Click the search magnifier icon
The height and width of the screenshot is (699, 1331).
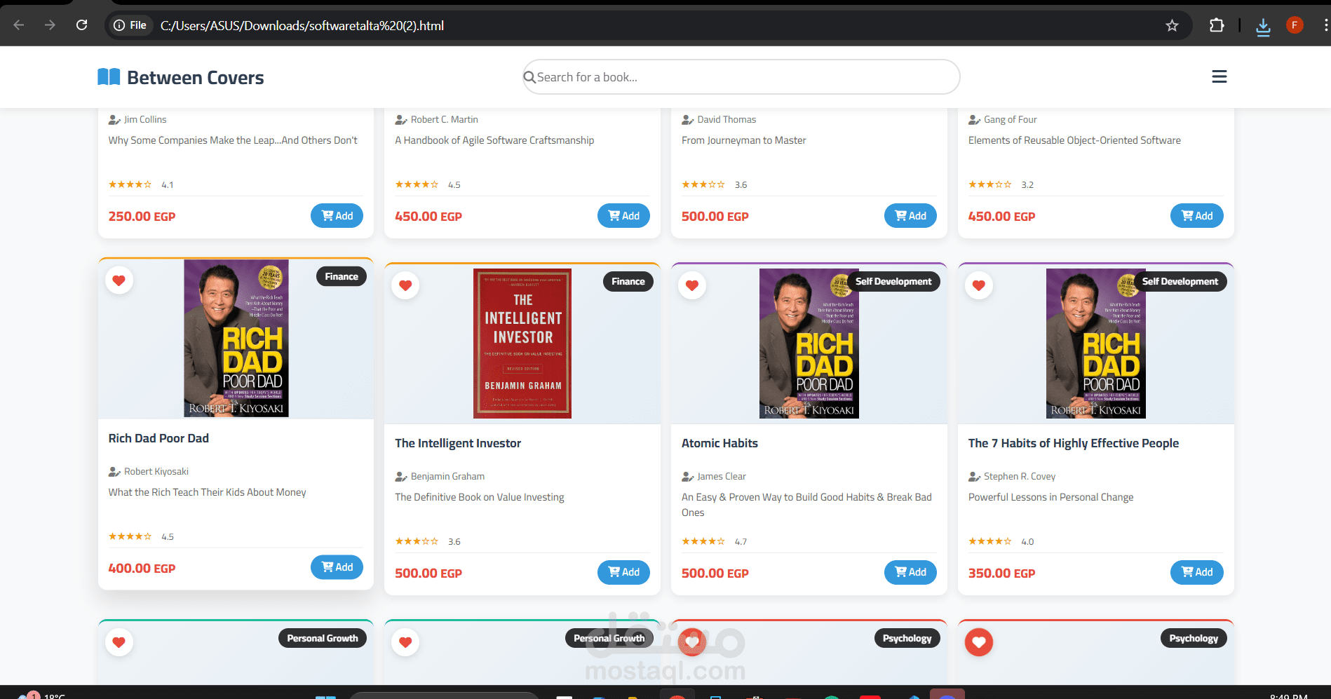coord(529,77)
